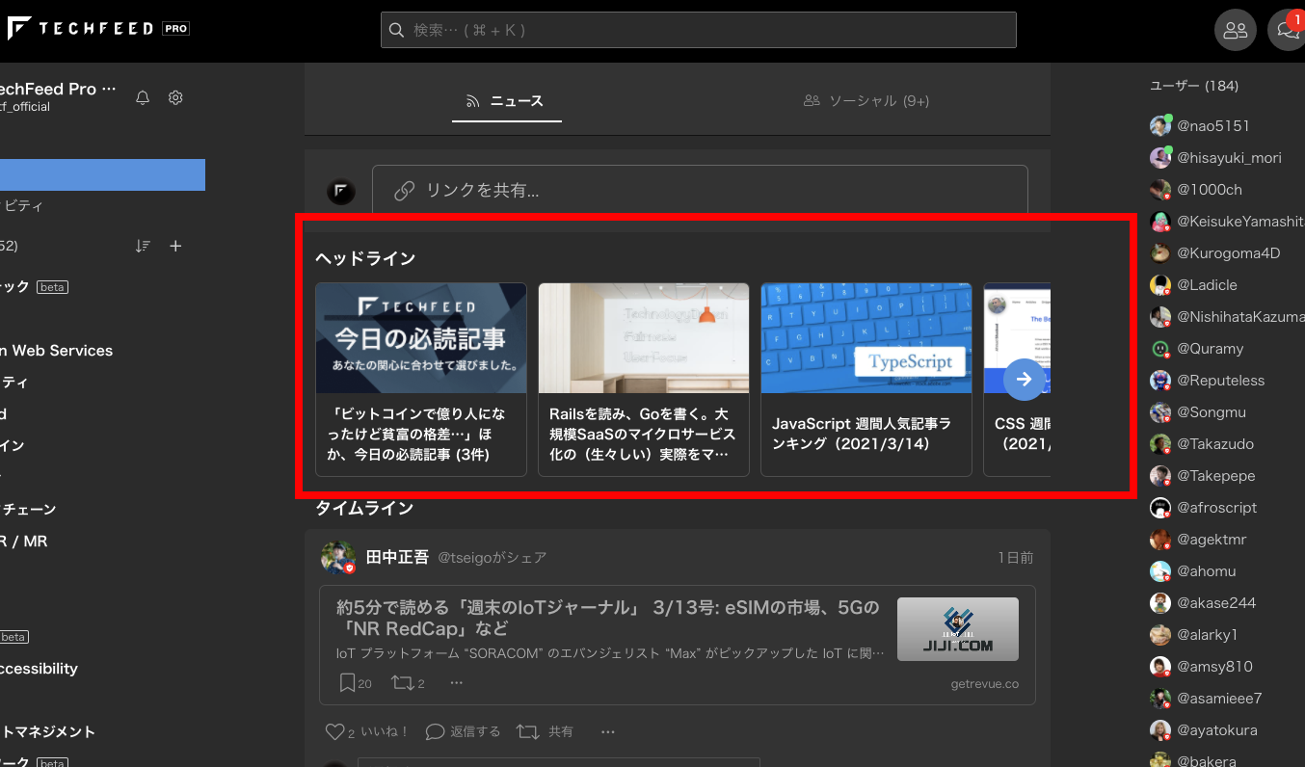Switch to the ソーシャル (9+) tab
1305x767 pixels.
pos(866,101)
